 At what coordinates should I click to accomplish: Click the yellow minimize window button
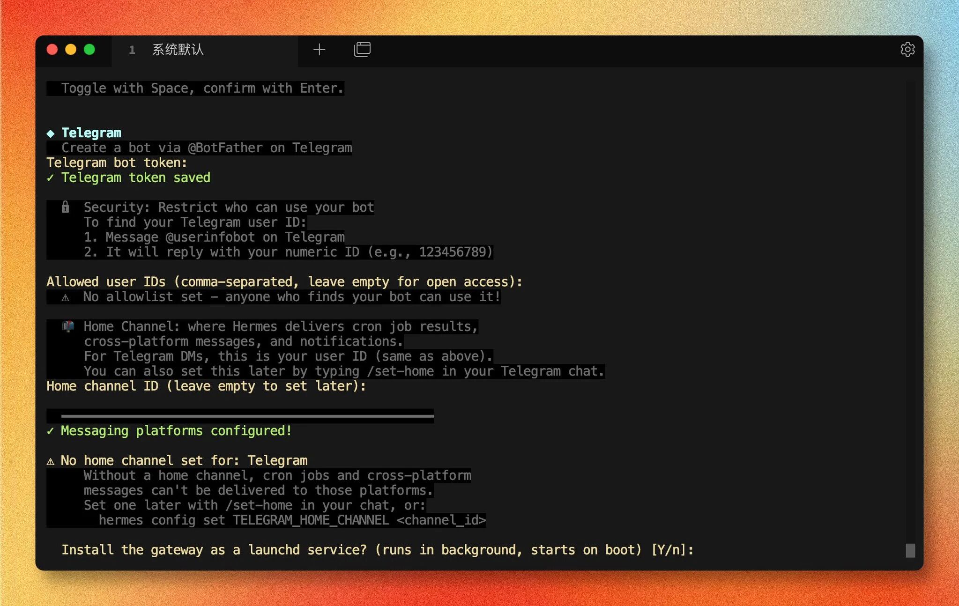click(71, 50)
